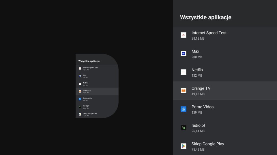Click the 26,44 MB size text

198,131
